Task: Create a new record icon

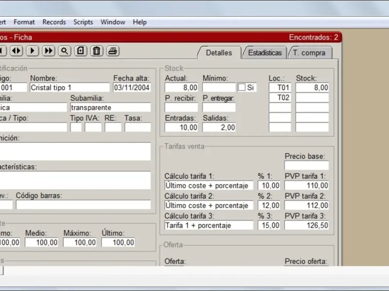Action: coord(81,51)
